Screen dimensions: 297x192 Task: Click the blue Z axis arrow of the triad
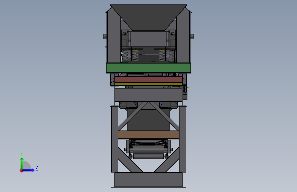pyautogui.click(x=28, y=170)
